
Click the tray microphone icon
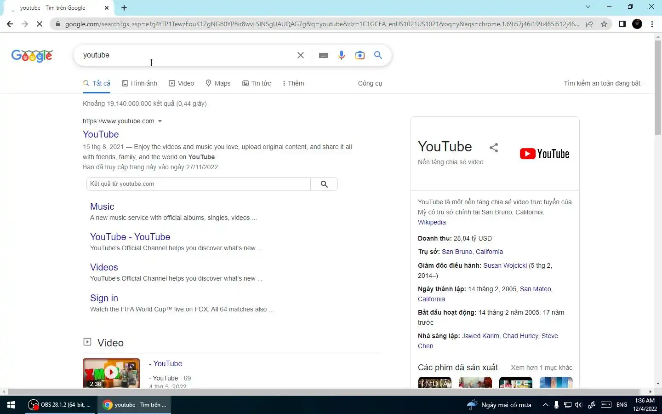tap(556, 405)
